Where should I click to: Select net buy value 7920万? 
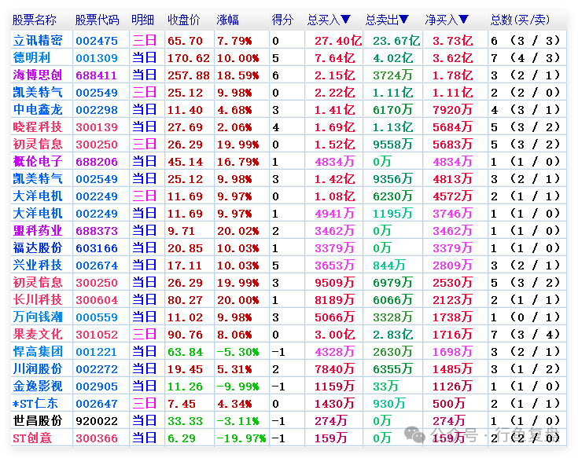pyautogui.click(x=452, y=110)
